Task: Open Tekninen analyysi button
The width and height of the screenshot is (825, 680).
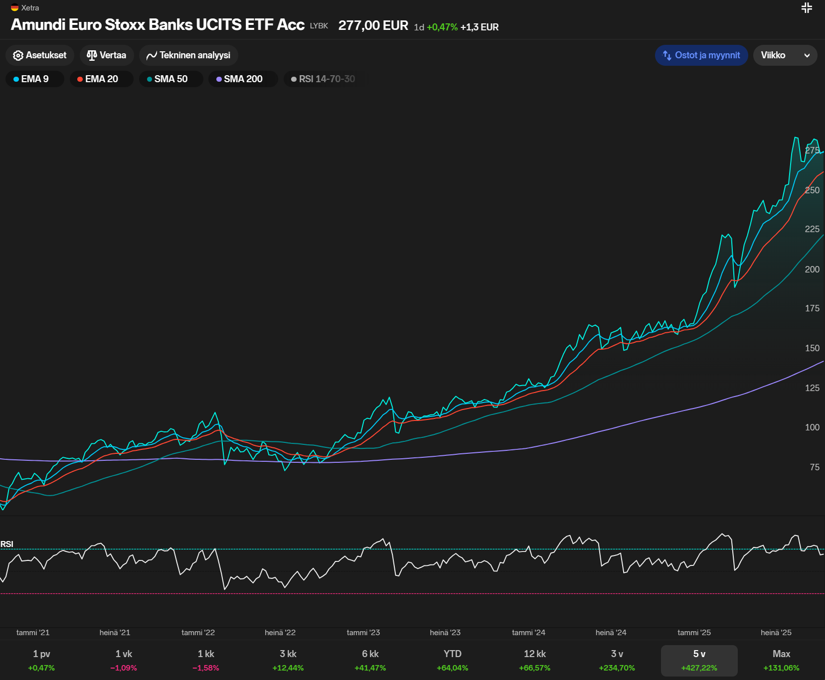Action: point(188,55)
